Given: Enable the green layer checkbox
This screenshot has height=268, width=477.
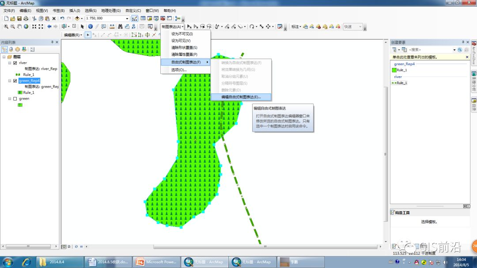Looking at the screenshot, I should (15, 99).
